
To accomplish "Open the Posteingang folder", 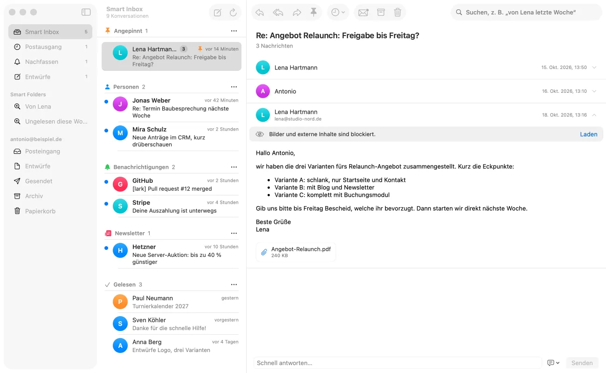I will click(x=50, y=151).
